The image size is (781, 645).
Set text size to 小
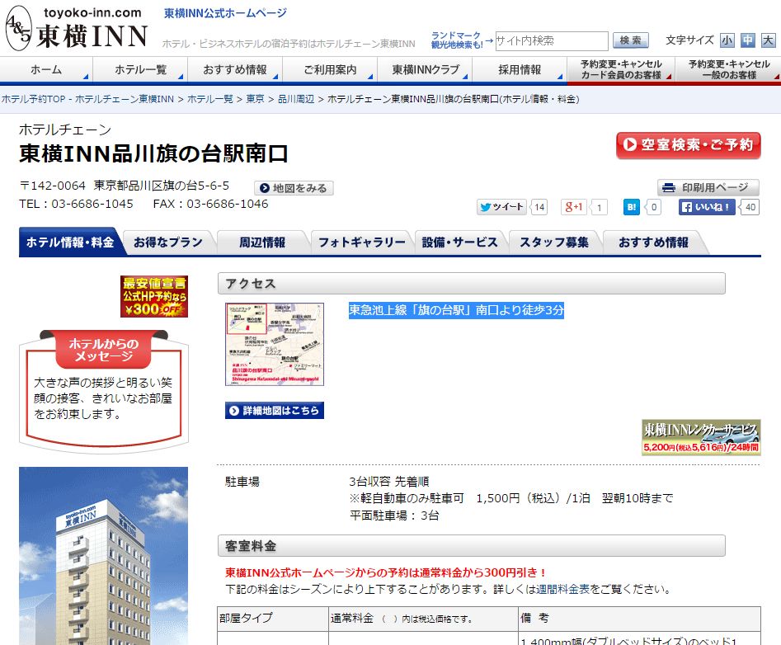click(x=727, y=40)
